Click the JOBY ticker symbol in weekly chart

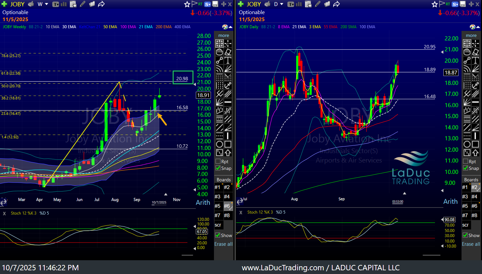pyautogui.click(x=17, y=4)
